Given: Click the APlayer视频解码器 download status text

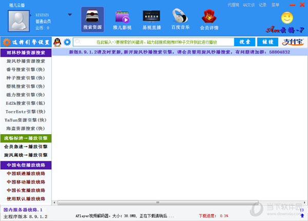Looking at the screenshot, I should [x=125, y=216].
